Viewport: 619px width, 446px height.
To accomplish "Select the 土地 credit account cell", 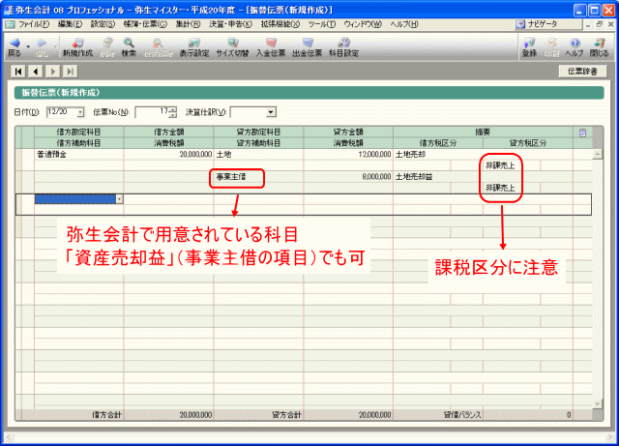I will coord(258,155).
